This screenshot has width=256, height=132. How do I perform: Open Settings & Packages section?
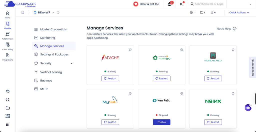tap(54, 54)
